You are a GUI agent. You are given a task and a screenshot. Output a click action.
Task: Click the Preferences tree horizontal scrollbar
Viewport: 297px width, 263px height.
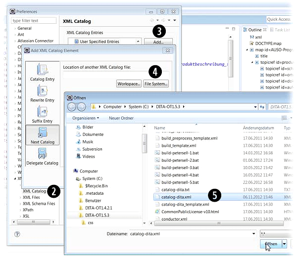(x=33, y=222)
